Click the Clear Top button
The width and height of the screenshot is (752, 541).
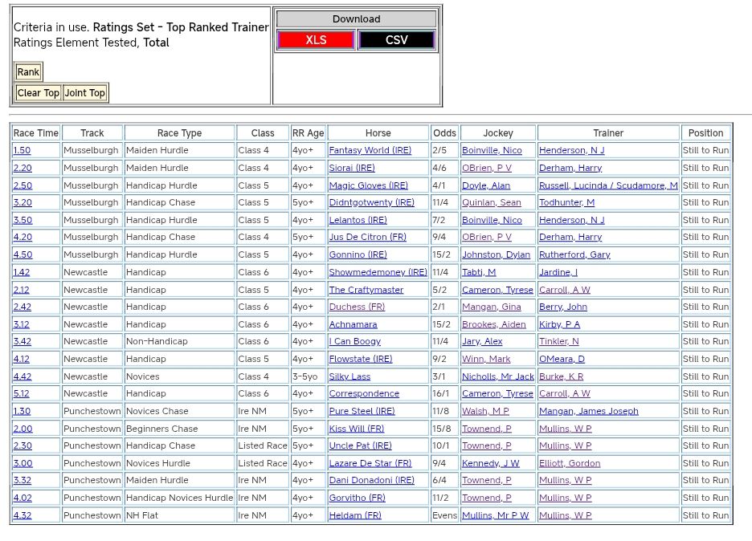pos(39,93)
